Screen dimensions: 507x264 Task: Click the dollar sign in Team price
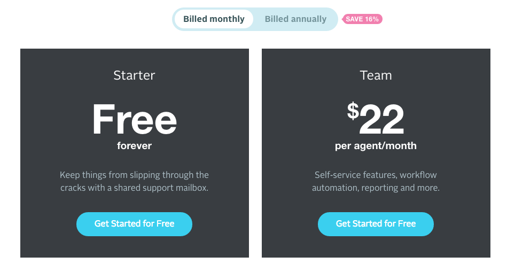tap(353, 111)
